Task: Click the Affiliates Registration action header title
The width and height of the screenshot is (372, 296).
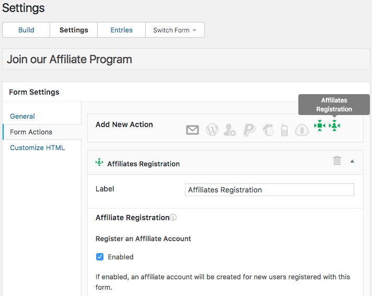Action: [144, 164]
